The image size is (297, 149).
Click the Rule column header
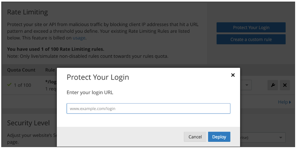coord(50,70)
